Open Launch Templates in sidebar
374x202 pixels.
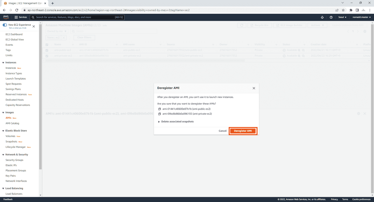coord(16,79)
